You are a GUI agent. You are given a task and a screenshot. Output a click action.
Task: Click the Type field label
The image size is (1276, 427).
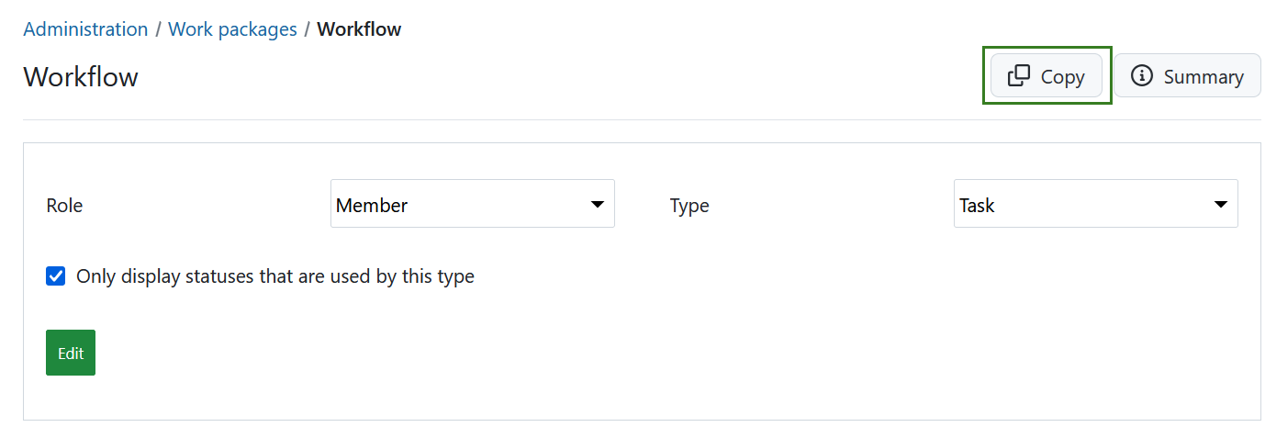(x=689, y=206)
